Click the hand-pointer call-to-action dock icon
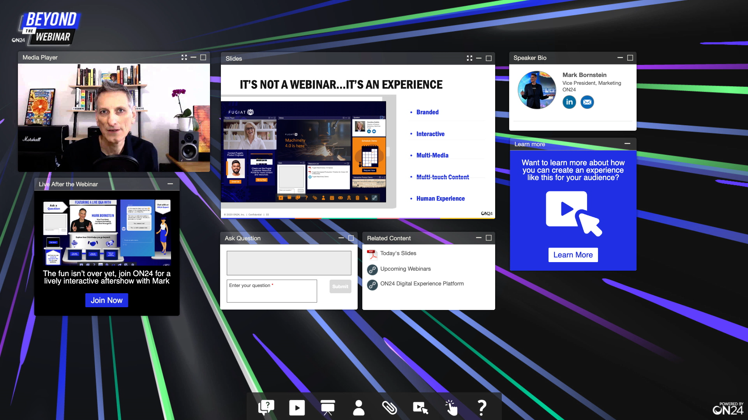This screenshot has height=420, width=748. [x=451, y=408]
